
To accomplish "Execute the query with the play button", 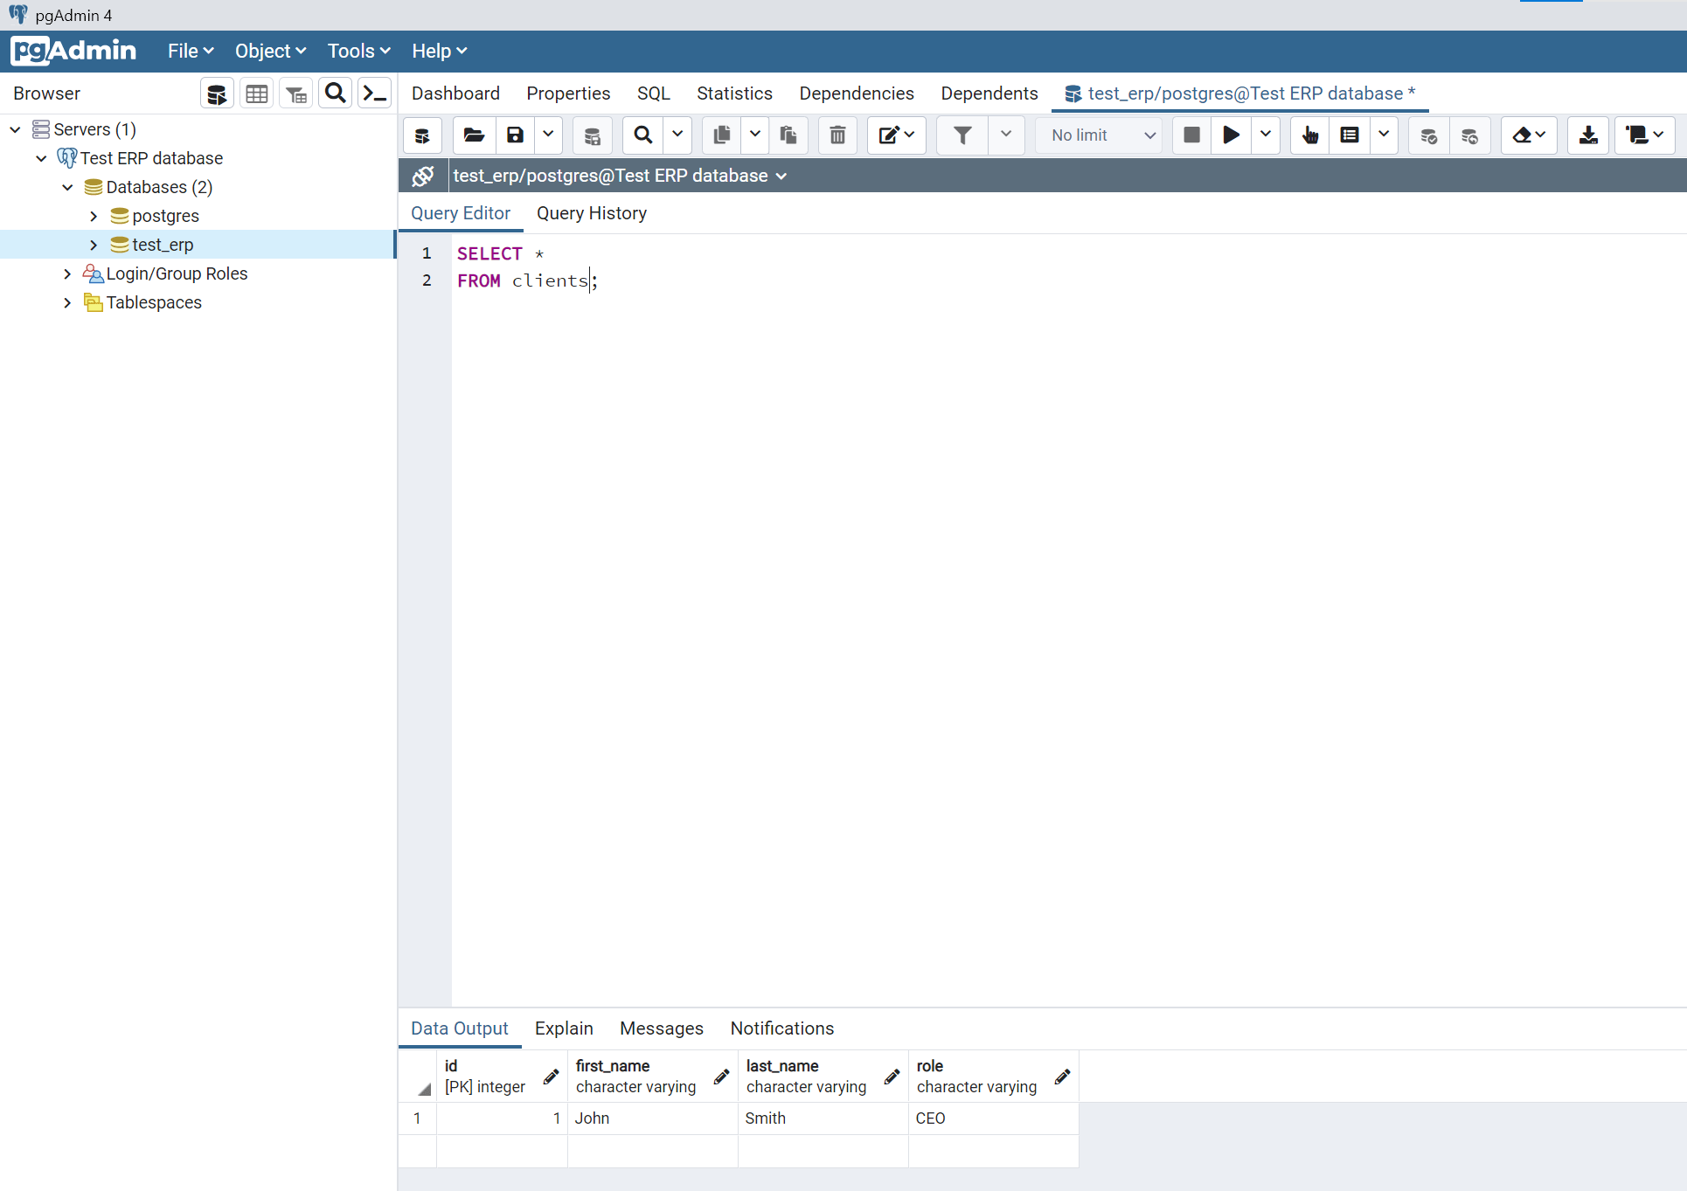I will tap(1230, 135).
